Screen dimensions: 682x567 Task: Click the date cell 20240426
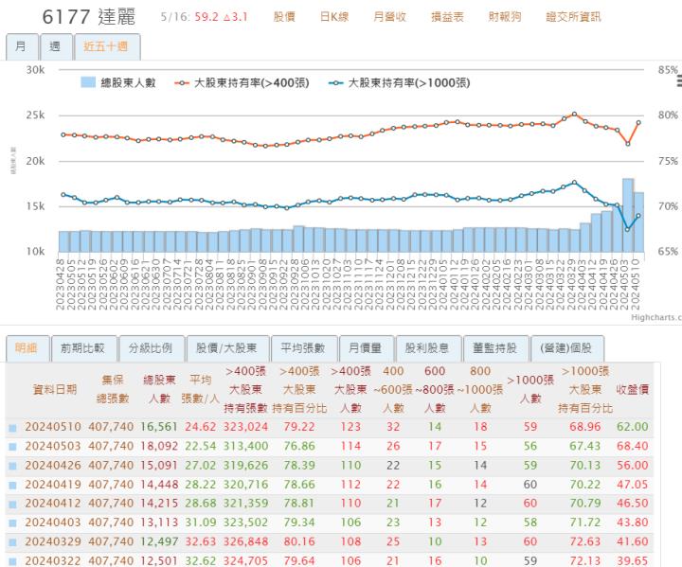coord(53,466)
